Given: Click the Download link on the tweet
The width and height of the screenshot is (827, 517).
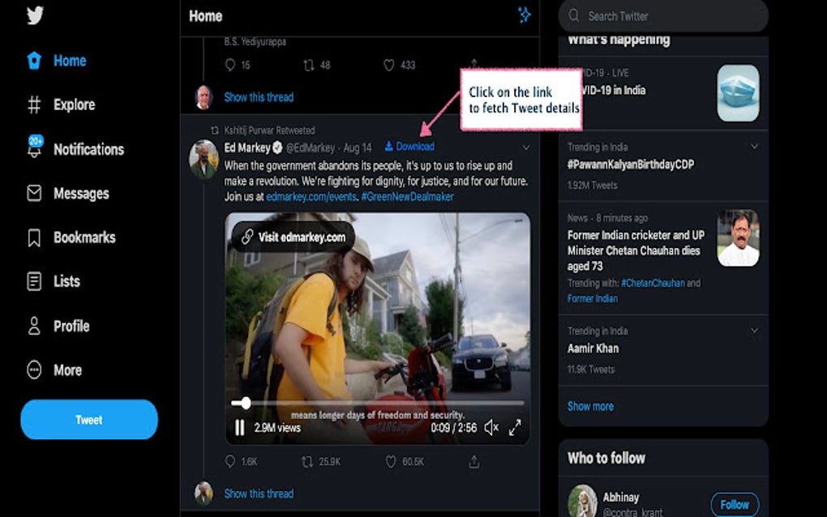Looking at the screenshot, I should tap(409, 147).
